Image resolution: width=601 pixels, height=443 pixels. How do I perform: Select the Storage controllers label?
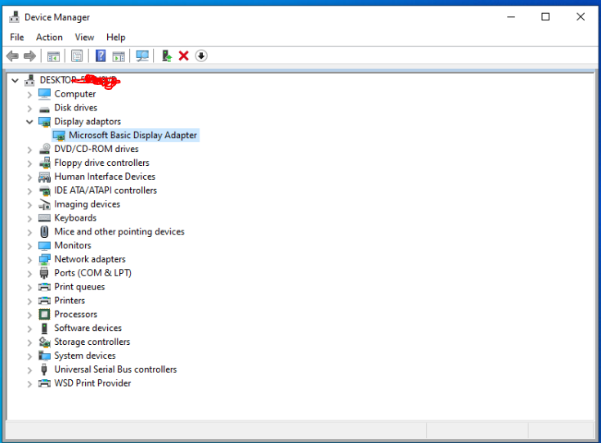tap(92, 342)
